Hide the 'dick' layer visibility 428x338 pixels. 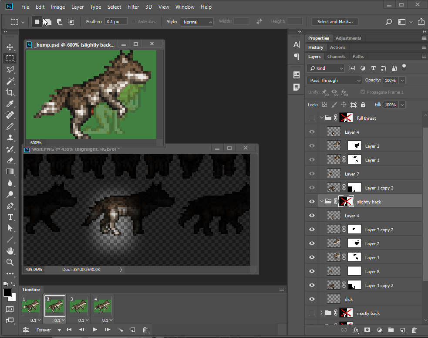[311, 299]
